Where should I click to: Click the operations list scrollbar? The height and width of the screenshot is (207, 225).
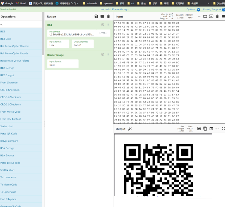pyautogui.click(x=43, y=34)
